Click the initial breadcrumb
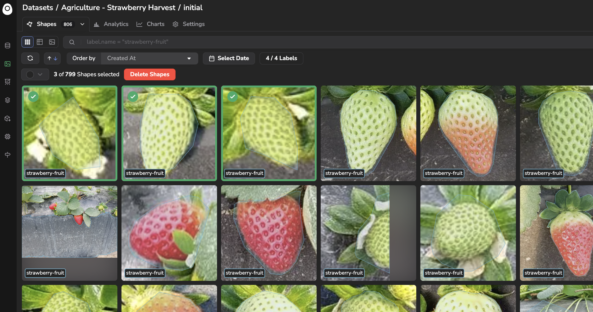 pos(193,8)
